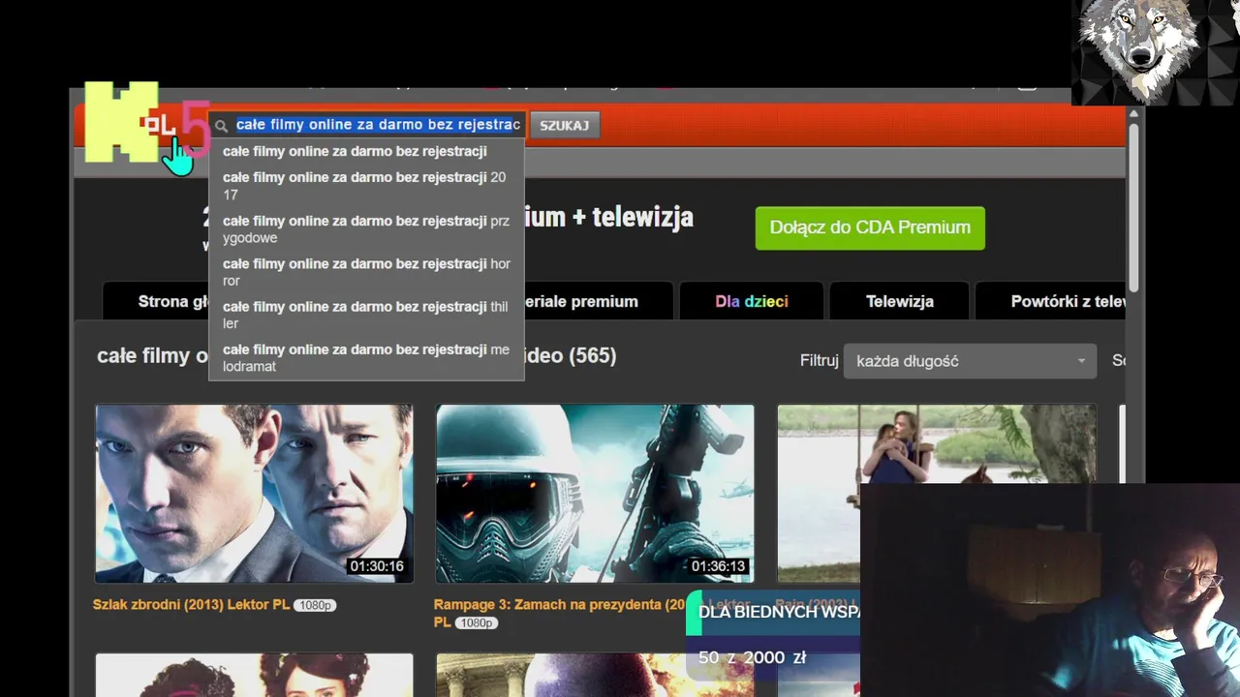This screenshot has height=697, width=1240.
Task: Open 'Szlak zbrodni (2013)' video thumbnail
Action: coord(254,494)
